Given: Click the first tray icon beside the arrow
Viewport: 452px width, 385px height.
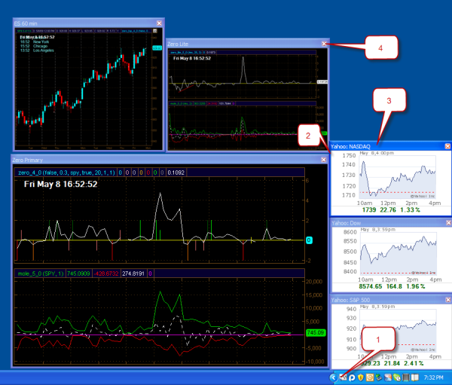Looking at the screenshot, I should [343, 377].
